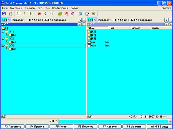Select the soz bat file in right panel
The image size is (173, 129).
coord(93,42)
